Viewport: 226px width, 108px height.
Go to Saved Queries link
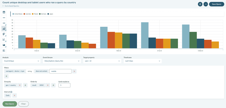coord(11,6)
